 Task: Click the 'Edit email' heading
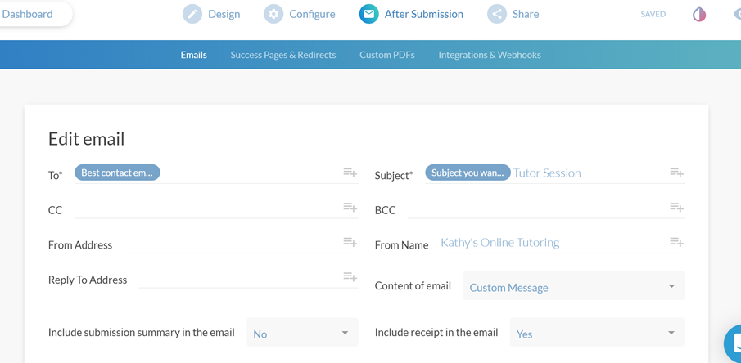[87, 139]
